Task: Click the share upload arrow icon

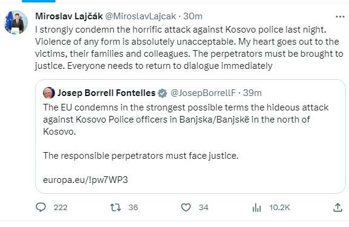Action: [x=338, y=208]
